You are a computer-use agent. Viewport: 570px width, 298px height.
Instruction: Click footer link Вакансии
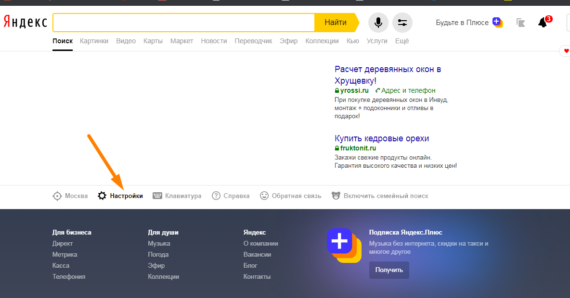(258, 254)
